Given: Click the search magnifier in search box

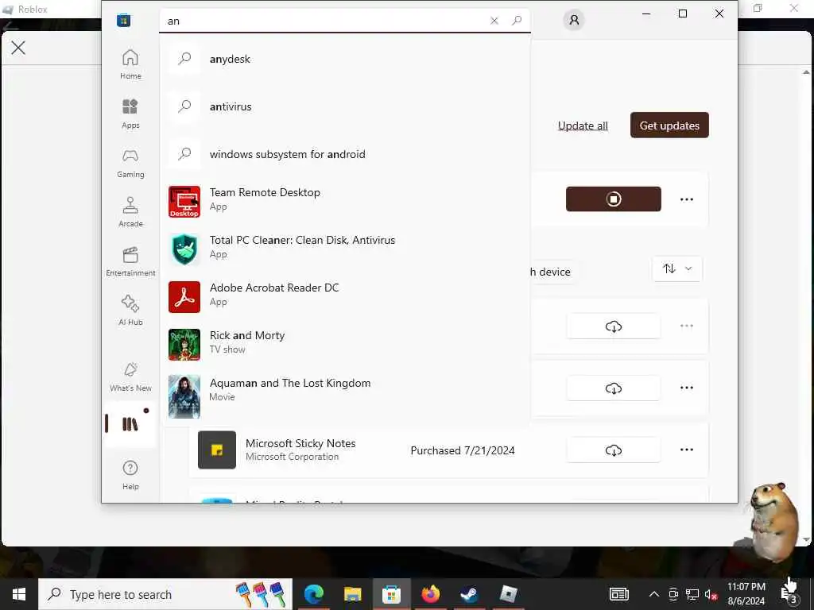Looking at the screenshot, I should [517, 21].
